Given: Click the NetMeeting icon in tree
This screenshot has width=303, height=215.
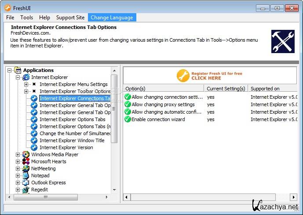Looking at the screenshot, I should pos(26,168).
